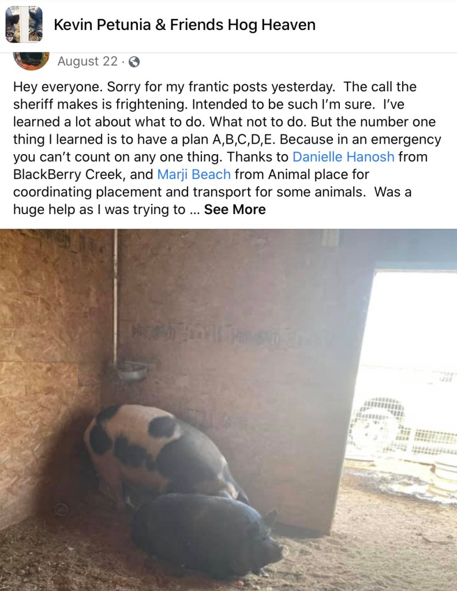Click the black pig lying down

click(207, 532)
